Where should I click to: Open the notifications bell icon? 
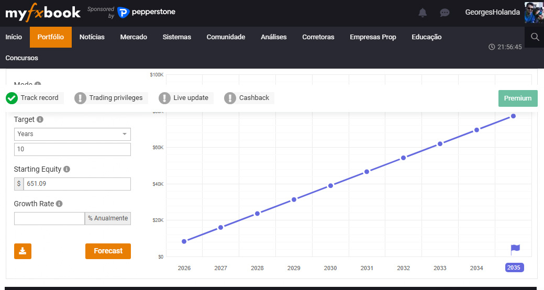pos(423,13)
